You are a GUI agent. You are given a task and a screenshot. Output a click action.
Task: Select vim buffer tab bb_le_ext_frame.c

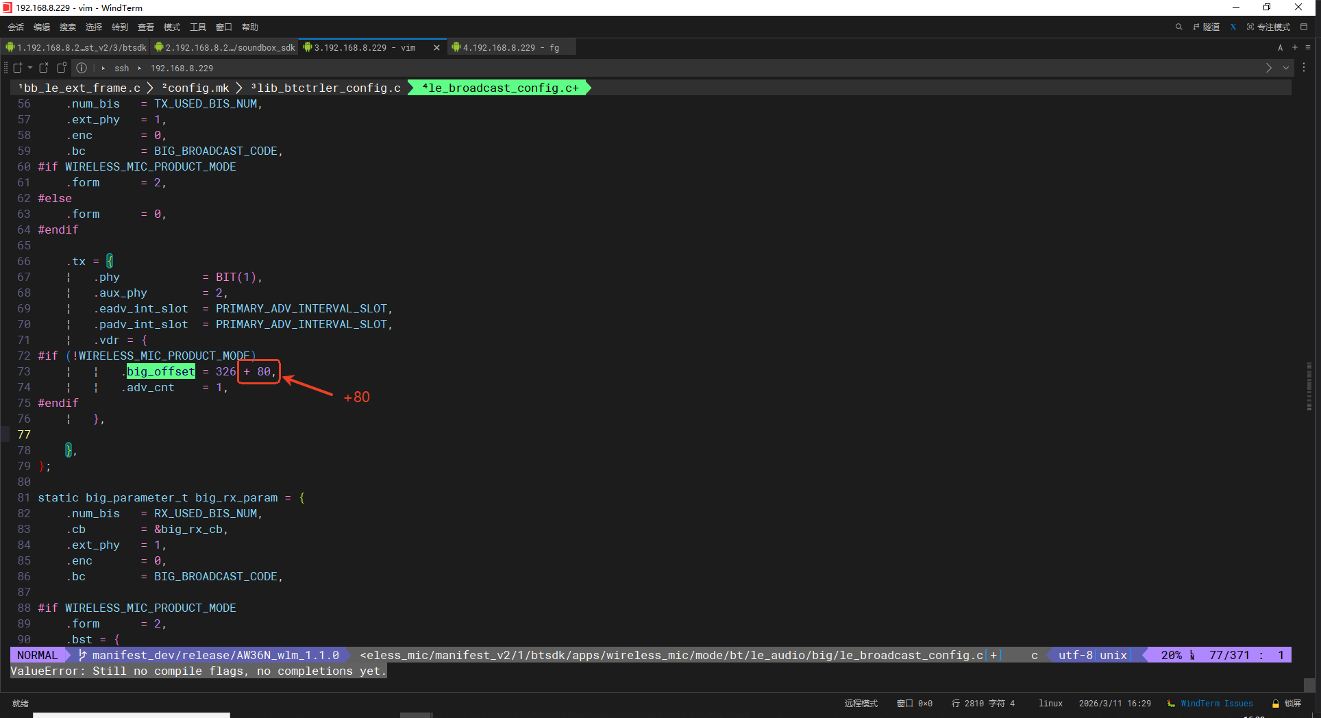point(79,88)
